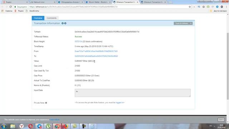Viewport: 229px width, 129px height.
Task: Click the previous transaction arrow icon
Action: [x=63, y=23]
